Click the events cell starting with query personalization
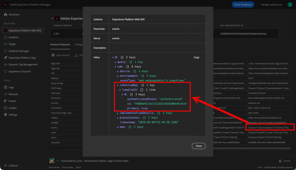This screenshot has height=170, width=296. tap(270, 128)
